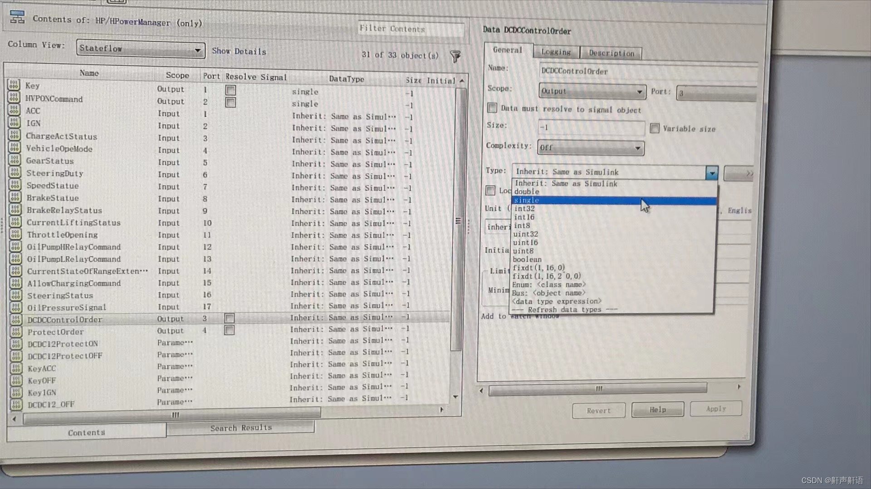Enable Data must resolve to signal object
871x489 pixels.
492,108
